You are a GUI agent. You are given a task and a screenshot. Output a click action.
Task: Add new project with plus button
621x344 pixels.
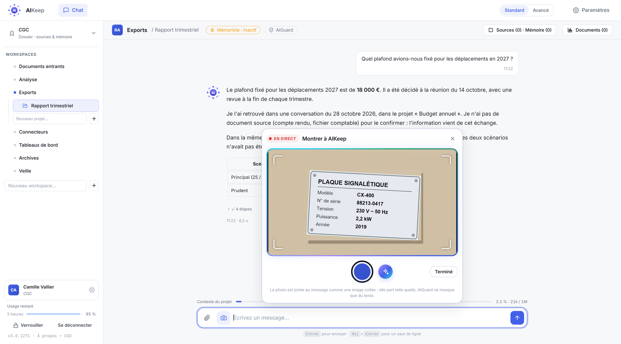click(x=94, y=119)
